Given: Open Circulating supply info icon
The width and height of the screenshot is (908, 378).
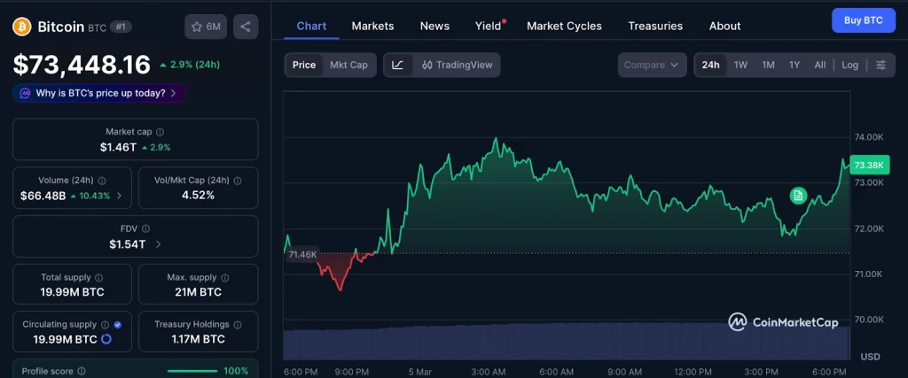Looking at the screenshot, I should click(x=106, y=325).
